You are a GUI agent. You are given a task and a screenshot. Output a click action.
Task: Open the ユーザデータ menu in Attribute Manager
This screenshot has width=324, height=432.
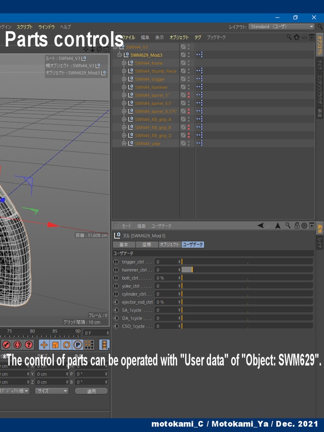tap(161, 226)
